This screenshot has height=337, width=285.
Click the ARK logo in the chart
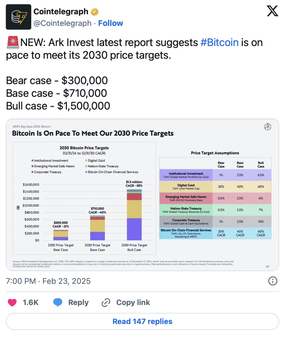[x=268, y=127]
